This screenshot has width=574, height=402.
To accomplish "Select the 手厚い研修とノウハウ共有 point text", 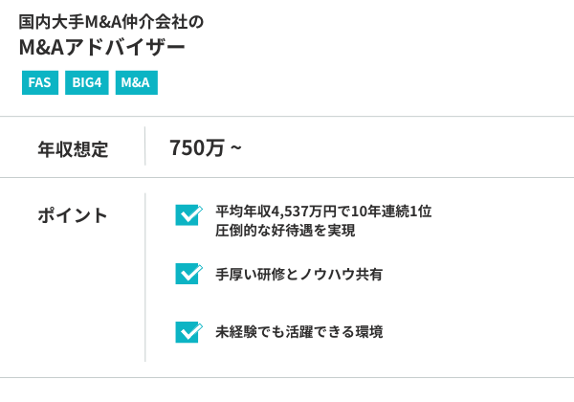I will 298,275.
